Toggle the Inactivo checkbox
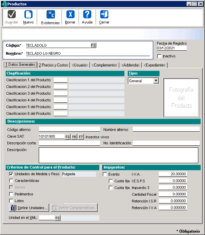Screen dimensions: 205x235 pyautogui.click(x=159, y=56)
